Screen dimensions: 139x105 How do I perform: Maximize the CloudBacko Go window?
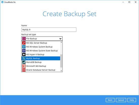point(129,2)
